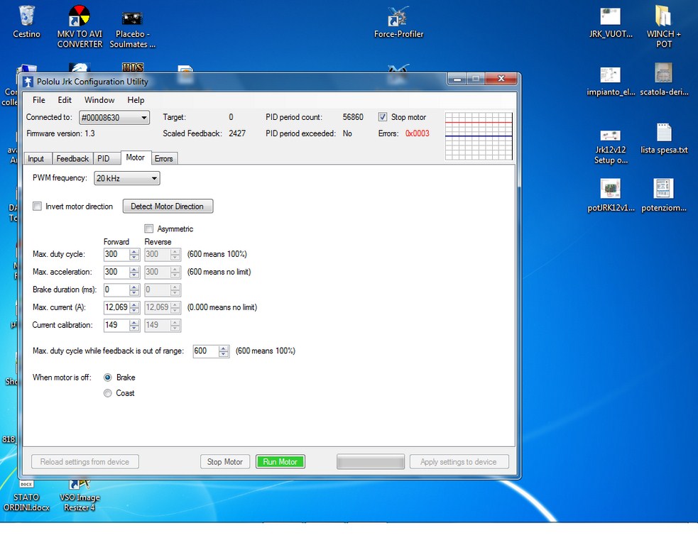This screenshot has width=698, height=545.
Task: Click the PID period count value 56860
Action: [x=353, y=117]
